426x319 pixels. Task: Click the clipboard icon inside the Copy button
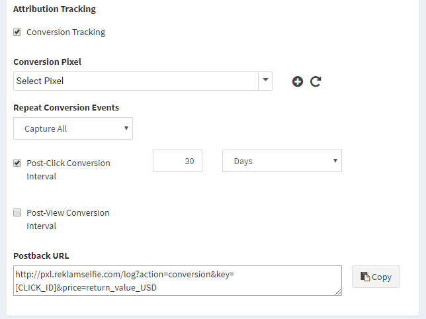(365, 277)
